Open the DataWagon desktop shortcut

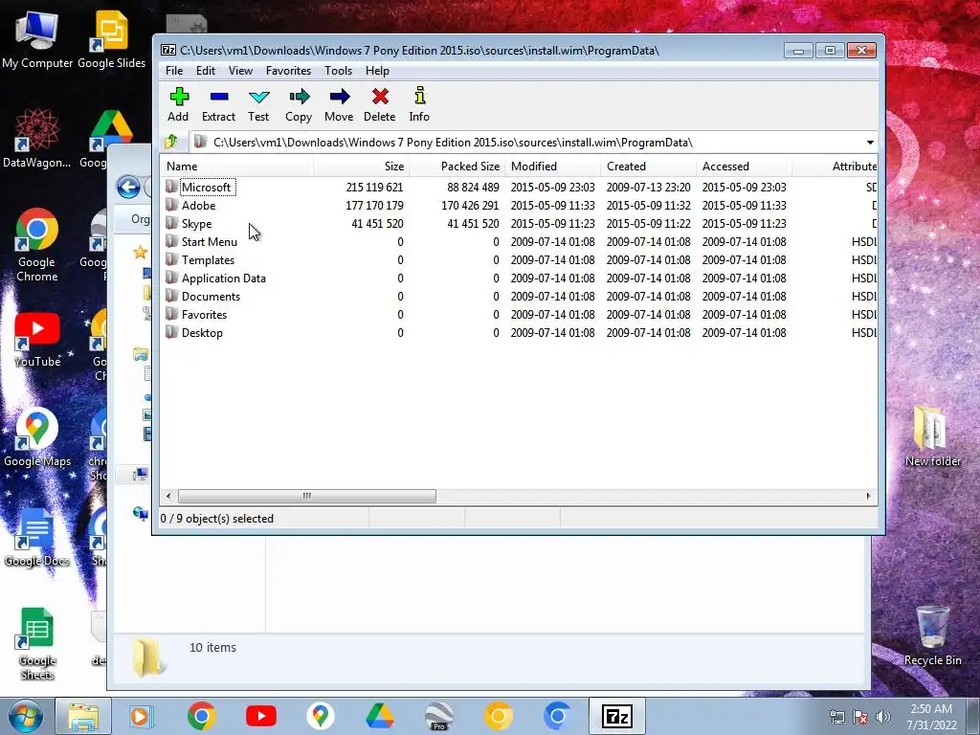37,140
